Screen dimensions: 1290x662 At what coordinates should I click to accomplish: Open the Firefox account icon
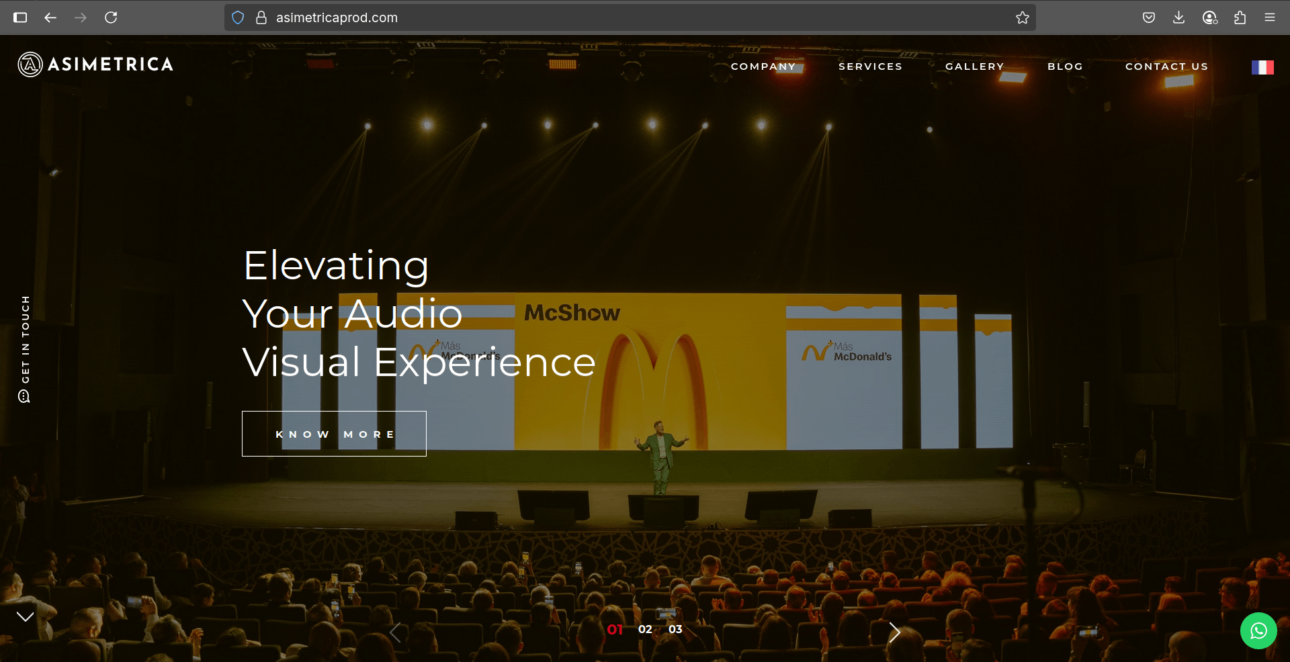tap(1210, 17)
